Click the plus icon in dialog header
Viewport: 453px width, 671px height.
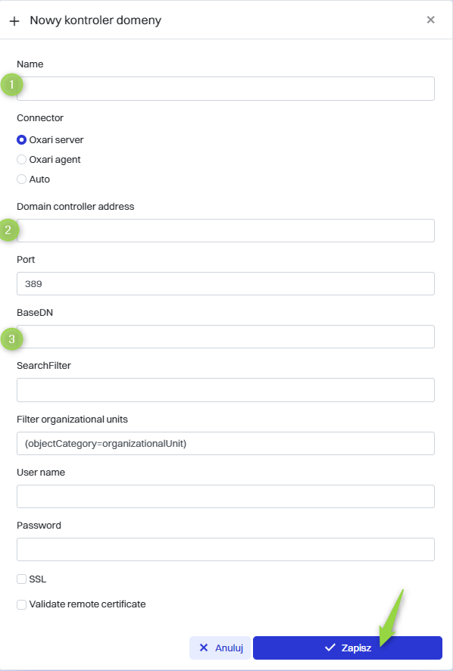coord(14,21)
